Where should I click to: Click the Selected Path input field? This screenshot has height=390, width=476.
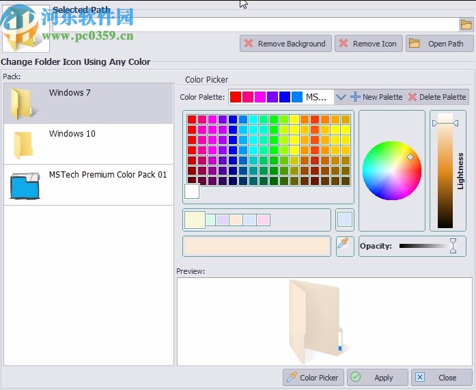coord(255,25)
